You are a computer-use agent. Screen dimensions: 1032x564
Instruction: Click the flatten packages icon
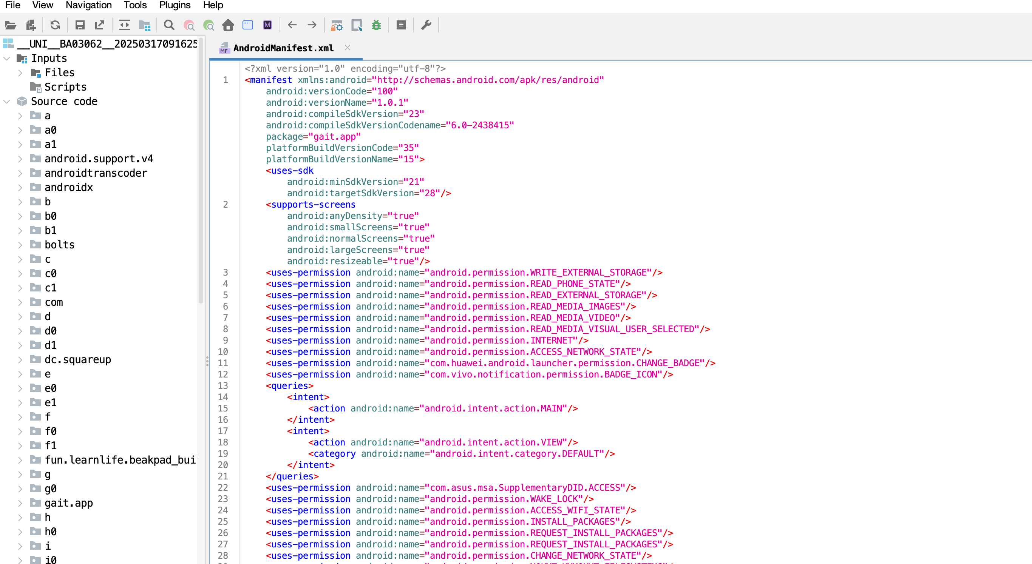[x=145, y=25]
